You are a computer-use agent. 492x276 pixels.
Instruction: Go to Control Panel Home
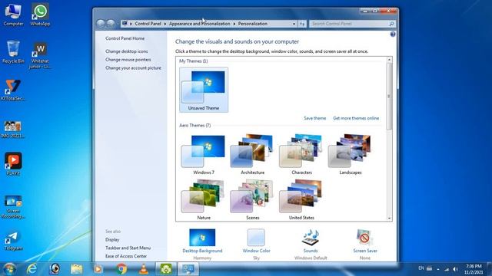pos(125,38)
